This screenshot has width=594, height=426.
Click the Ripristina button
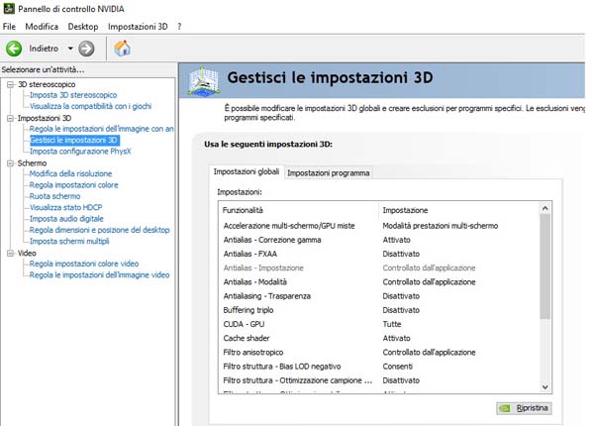tap(524, 408)
